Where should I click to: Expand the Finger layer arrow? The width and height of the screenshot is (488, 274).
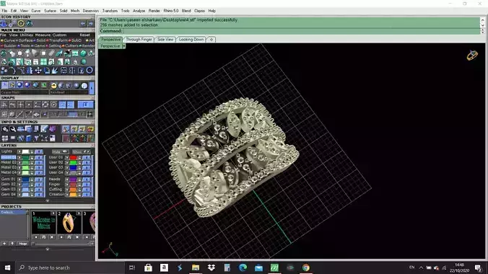[x=67, y=185]
